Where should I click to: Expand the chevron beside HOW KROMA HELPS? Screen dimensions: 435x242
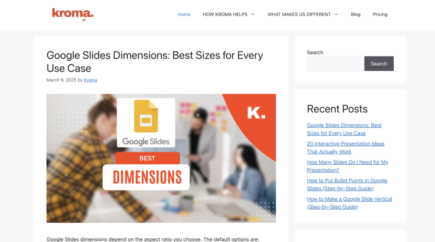coord(253,14)
